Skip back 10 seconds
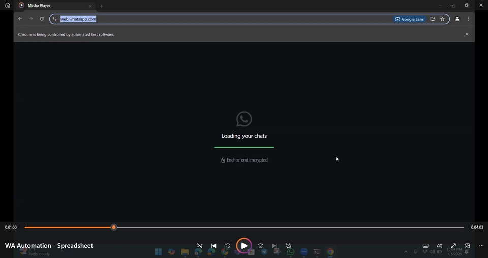Viewport: 488px width, 258px height. [x=228, y=246]
